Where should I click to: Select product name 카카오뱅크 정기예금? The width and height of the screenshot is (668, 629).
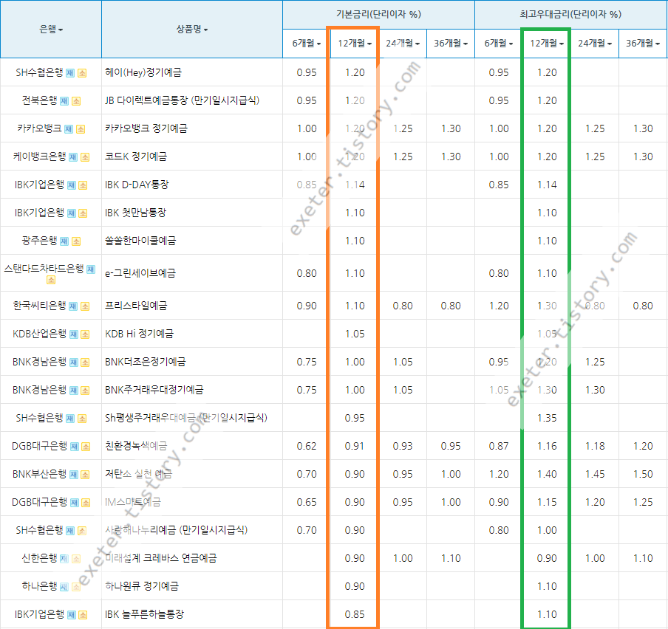(x=146, y=128)
